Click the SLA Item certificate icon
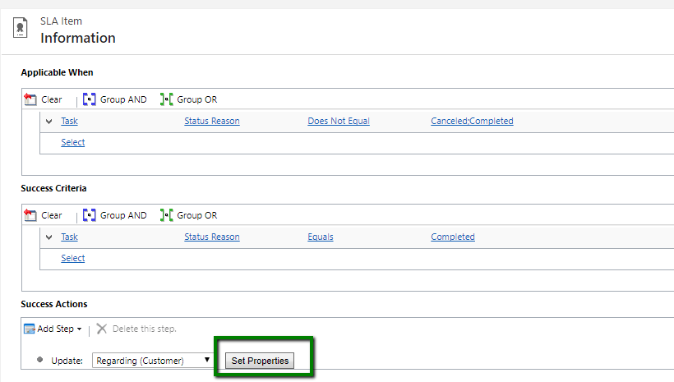674x382 pixels. coord(20,27)
